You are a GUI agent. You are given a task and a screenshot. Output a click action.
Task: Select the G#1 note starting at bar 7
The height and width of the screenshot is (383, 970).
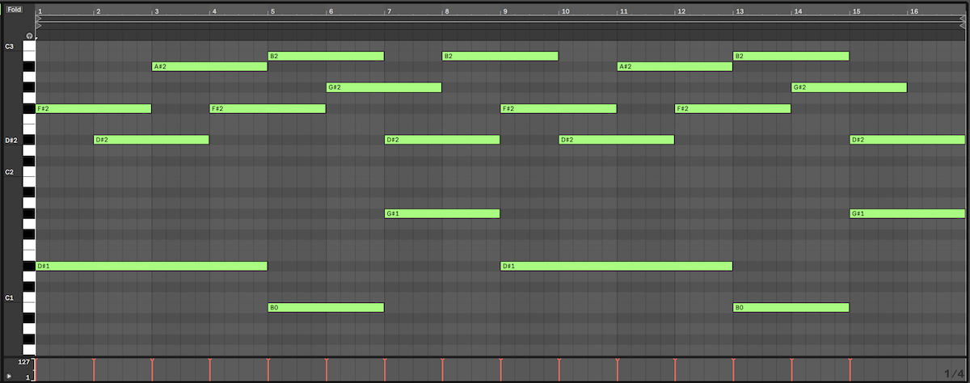pyautogui.click(x=442, y=213)
